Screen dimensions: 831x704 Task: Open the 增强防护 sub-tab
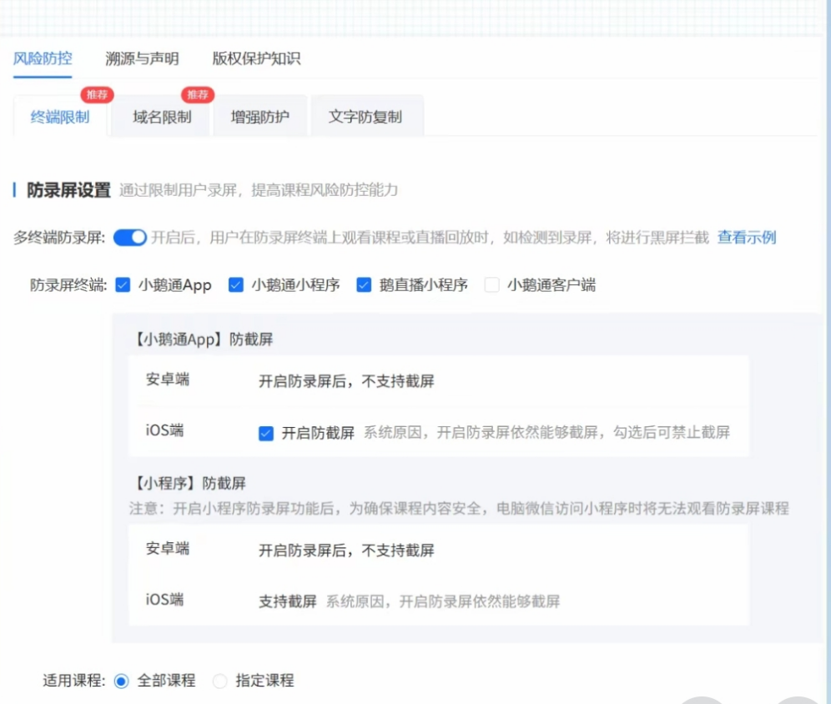click(x=261, y=117)
